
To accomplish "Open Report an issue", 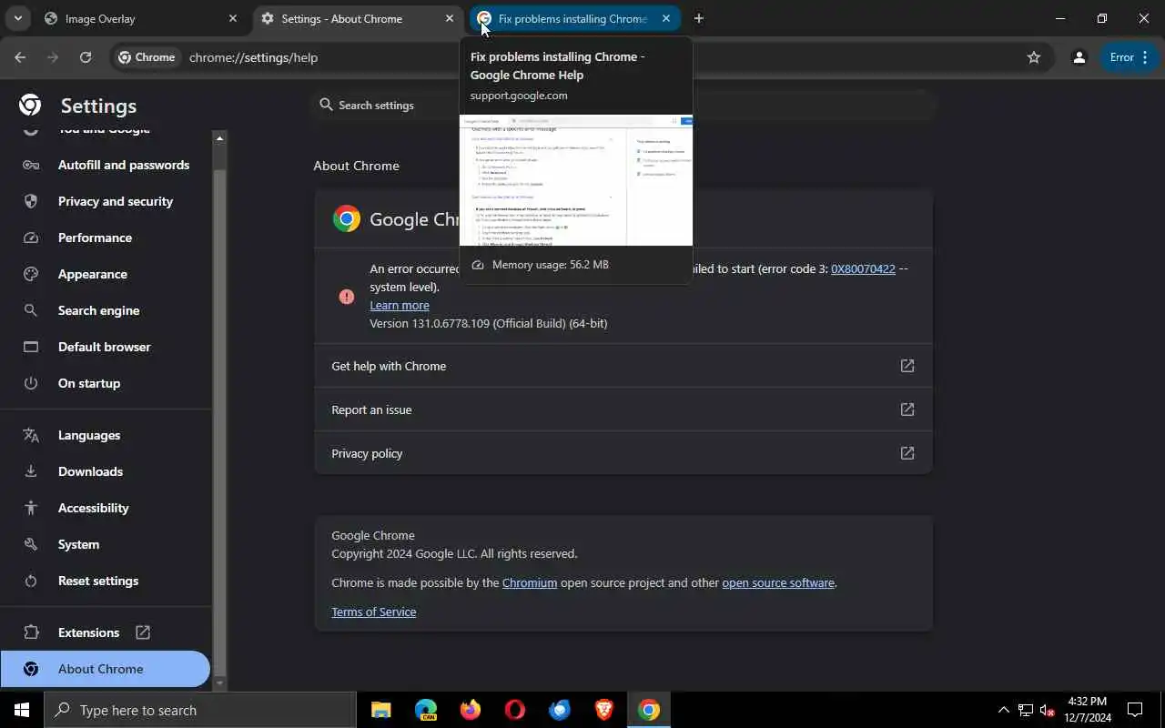I will tap(623, 409).
